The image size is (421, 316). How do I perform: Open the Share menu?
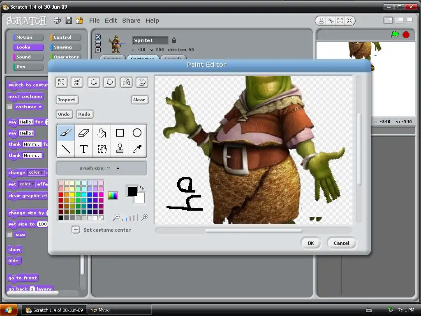(x=131, y=21)
